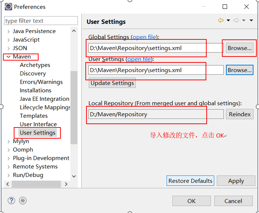This screenshot has height=213, width=259.
Task: Collapse the Maven tree node
Action: (8, 57)
